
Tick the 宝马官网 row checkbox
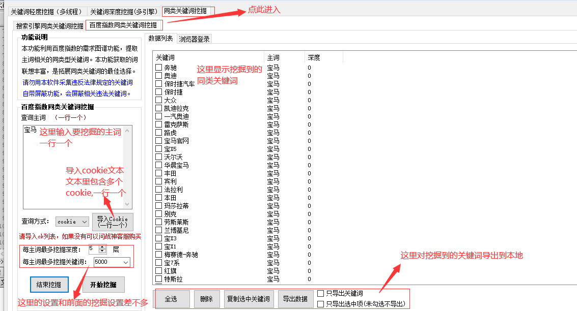(x=158, y=140)
